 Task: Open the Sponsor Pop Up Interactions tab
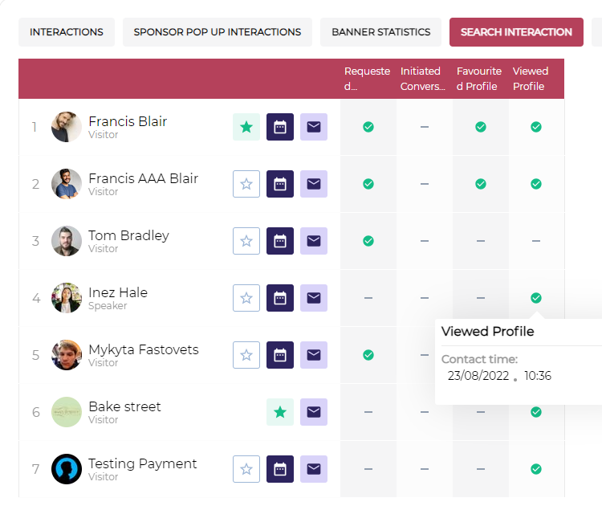pos(218,32)
